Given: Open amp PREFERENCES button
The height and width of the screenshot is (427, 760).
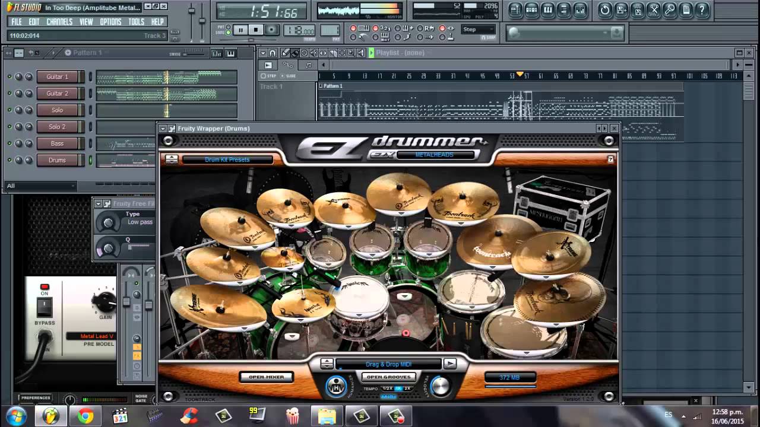Looking at the screenshot, I should tap(36, 398).
